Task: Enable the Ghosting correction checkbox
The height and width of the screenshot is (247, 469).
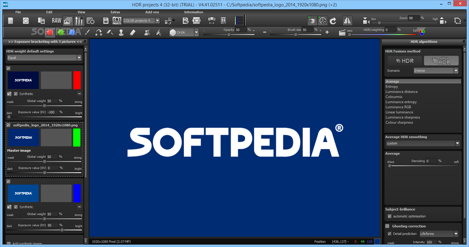Action: (x=387, y=226)
